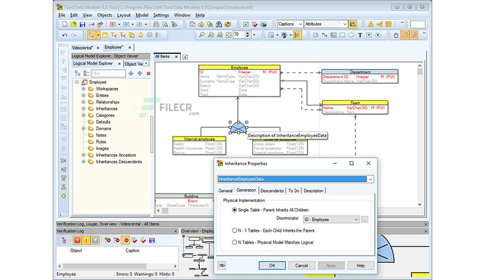
Task: Open the Objects menu
Action: point(104,15)
